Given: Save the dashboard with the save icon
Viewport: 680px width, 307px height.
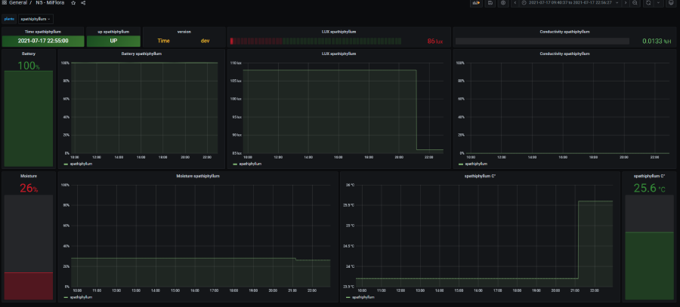Looking at the screenshot, I should (x=490, y=3).
